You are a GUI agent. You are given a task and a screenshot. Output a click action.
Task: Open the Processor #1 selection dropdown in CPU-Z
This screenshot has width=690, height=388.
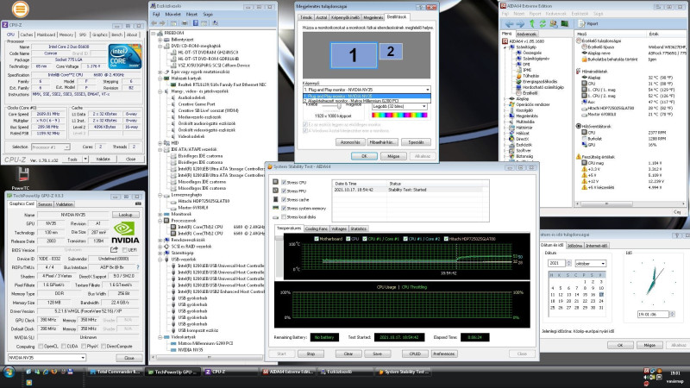pyautogui.click(x=51, y=147)
